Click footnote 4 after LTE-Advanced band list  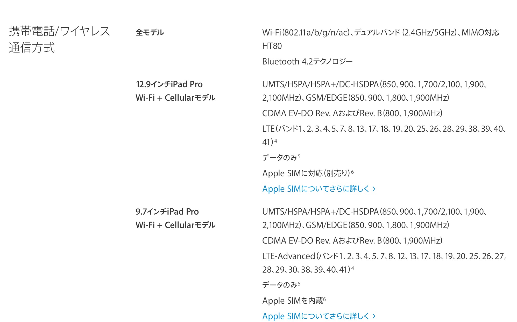click(x=353, y=268)
